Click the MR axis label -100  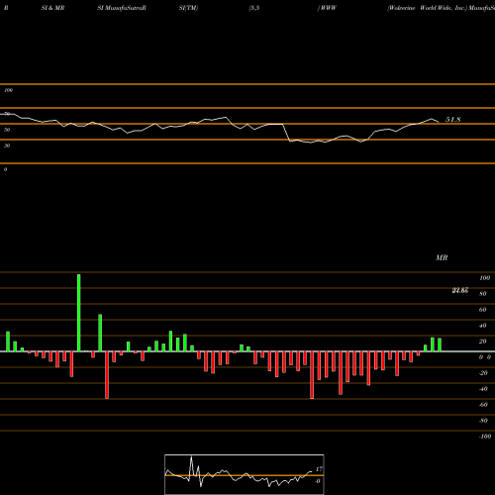(x=485, y=437)
